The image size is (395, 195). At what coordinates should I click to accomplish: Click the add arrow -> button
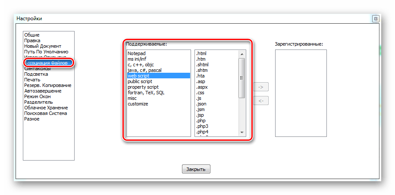click(260, 87)
